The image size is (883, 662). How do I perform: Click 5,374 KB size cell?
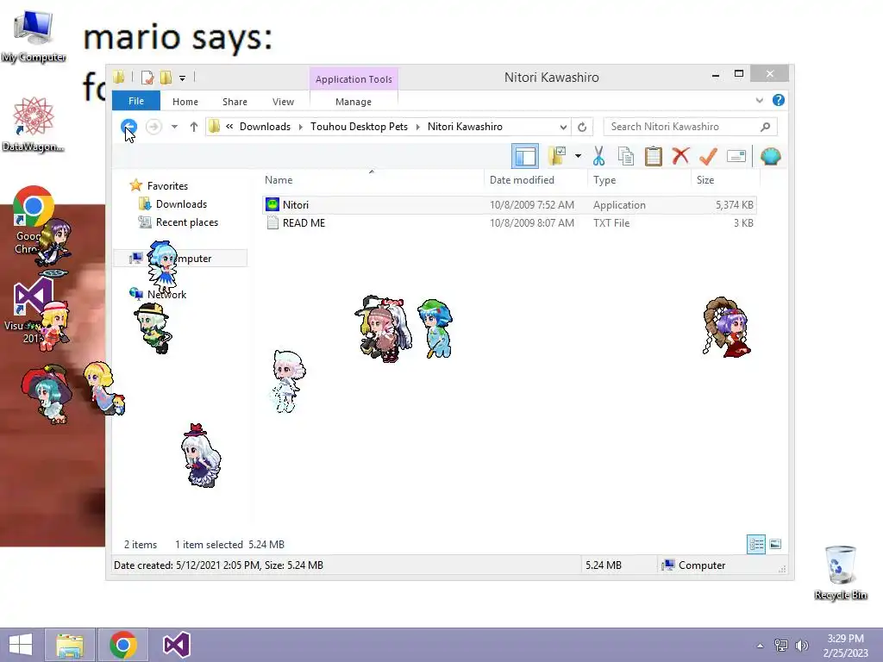click(x=735, y=205)
